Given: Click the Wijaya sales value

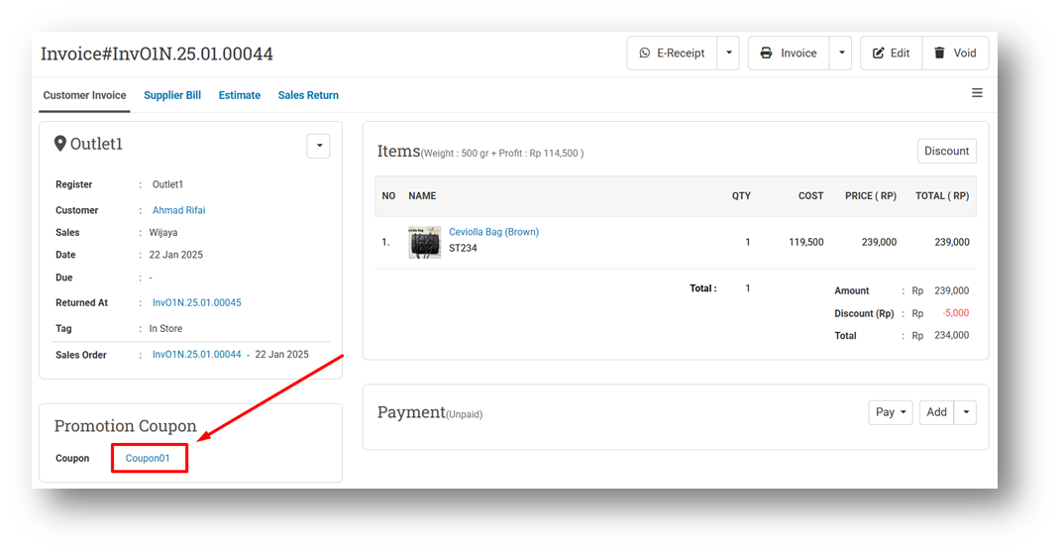Looking at the screenshot, I should pyautogui.click(x=163, y=233).
